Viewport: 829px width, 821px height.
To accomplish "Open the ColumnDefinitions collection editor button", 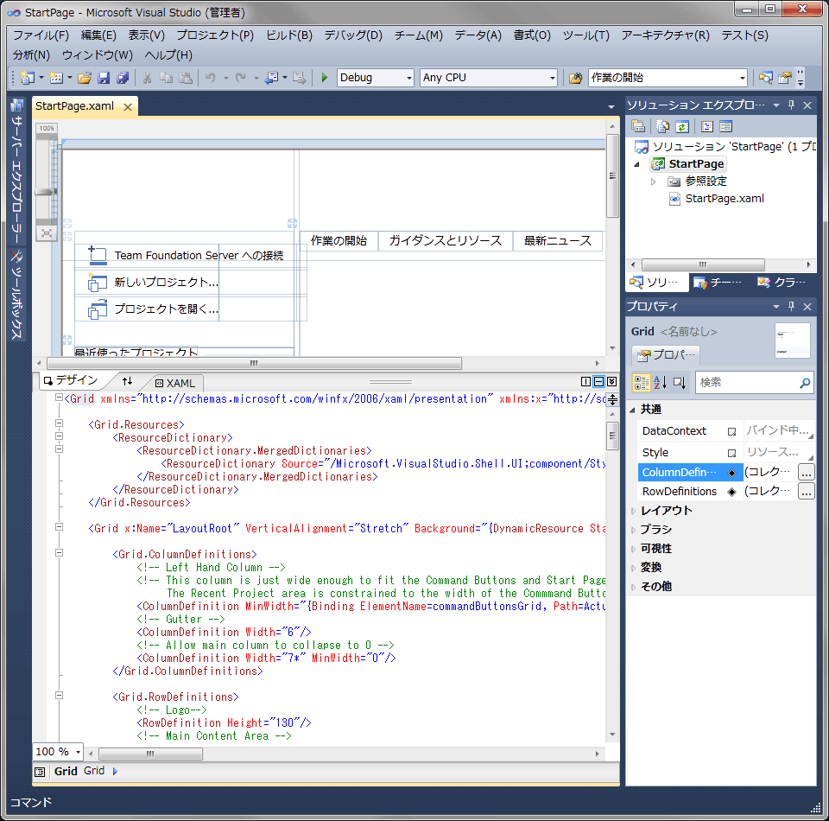I will 806,472.
